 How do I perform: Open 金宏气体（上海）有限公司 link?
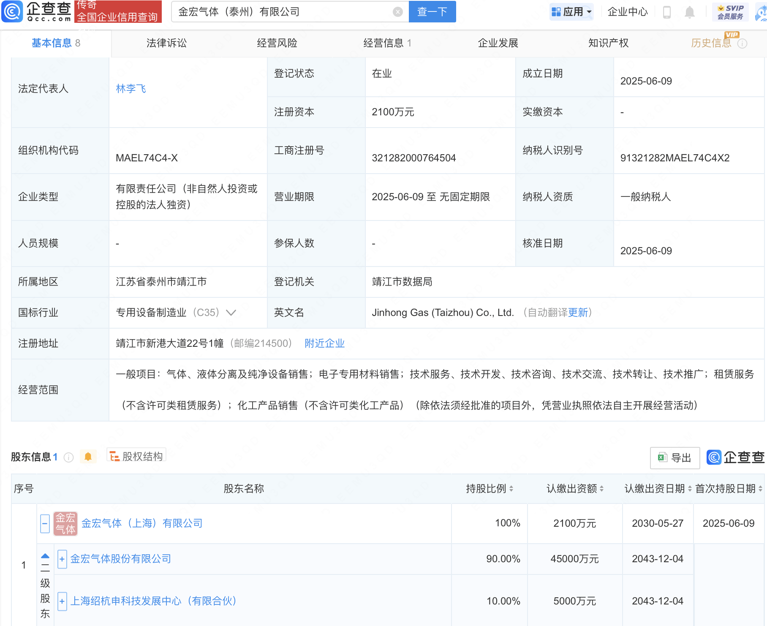[142, 523]
